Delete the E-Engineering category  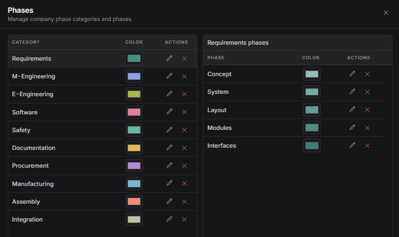tap(185, 94)
